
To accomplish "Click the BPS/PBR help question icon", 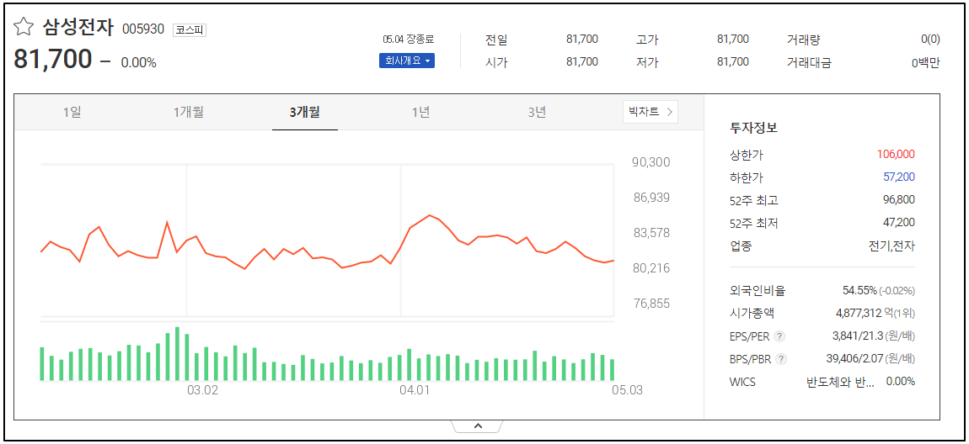I will tap(781, 358).
